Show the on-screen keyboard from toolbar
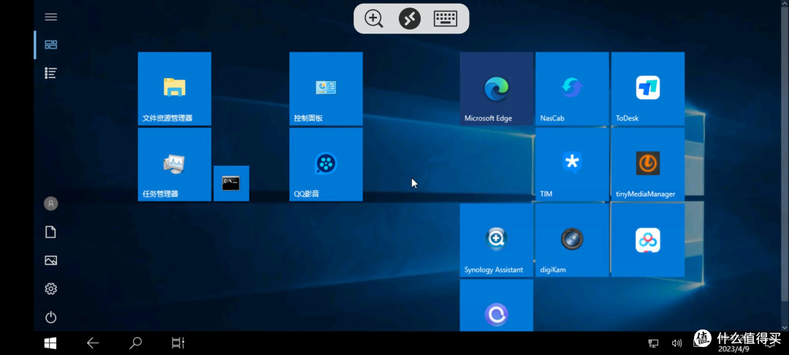 (x=446, y=19)
